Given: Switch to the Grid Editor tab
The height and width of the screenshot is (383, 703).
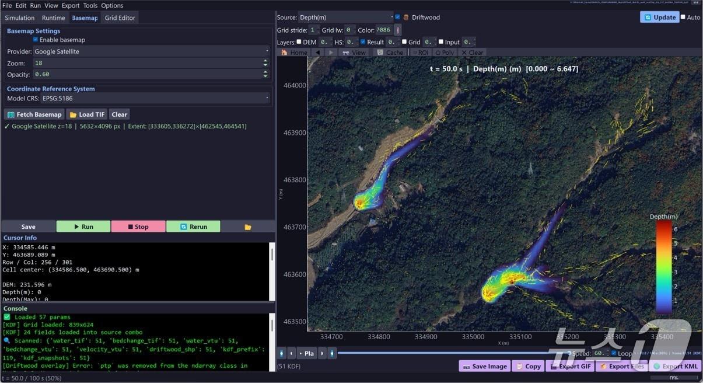Looking at the screenshot, I should point(120,18).
